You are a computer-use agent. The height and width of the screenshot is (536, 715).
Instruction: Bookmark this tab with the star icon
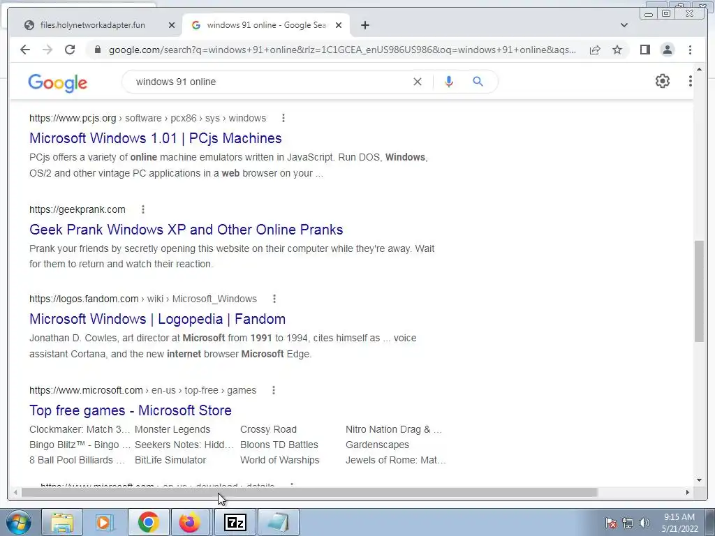[617, 50]
